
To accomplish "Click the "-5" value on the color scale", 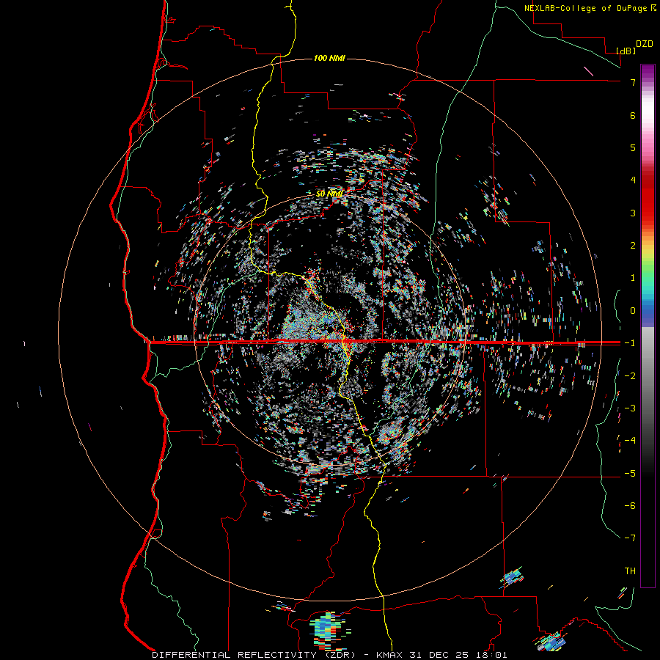I will (x=630, y=473).
